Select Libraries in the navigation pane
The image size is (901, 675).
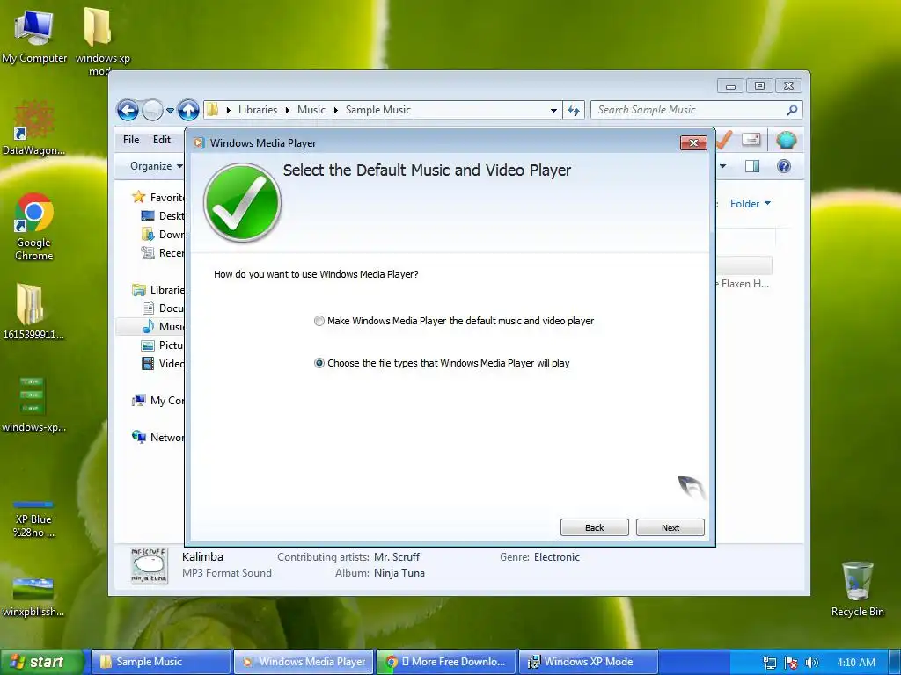tap(158, 290)
